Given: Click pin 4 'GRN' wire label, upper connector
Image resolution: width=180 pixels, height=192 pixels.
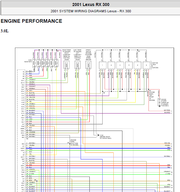Looking at the screenshot, I should 31,78.
